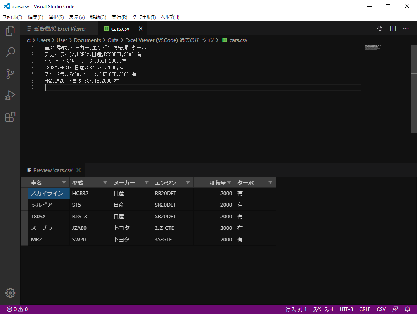Image resolution: width=417 pixels, height=314 pixels.
Task: Open the Source Control view
Action: (10, 74)
